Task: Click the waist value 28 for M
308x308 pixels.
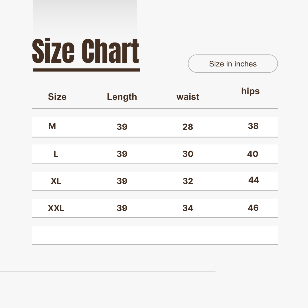Action: pos(188,127)
